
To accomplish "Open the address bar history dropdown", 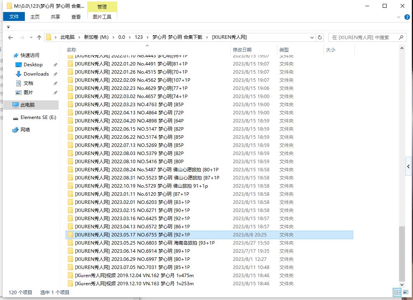I will click(x=312, y=38).
